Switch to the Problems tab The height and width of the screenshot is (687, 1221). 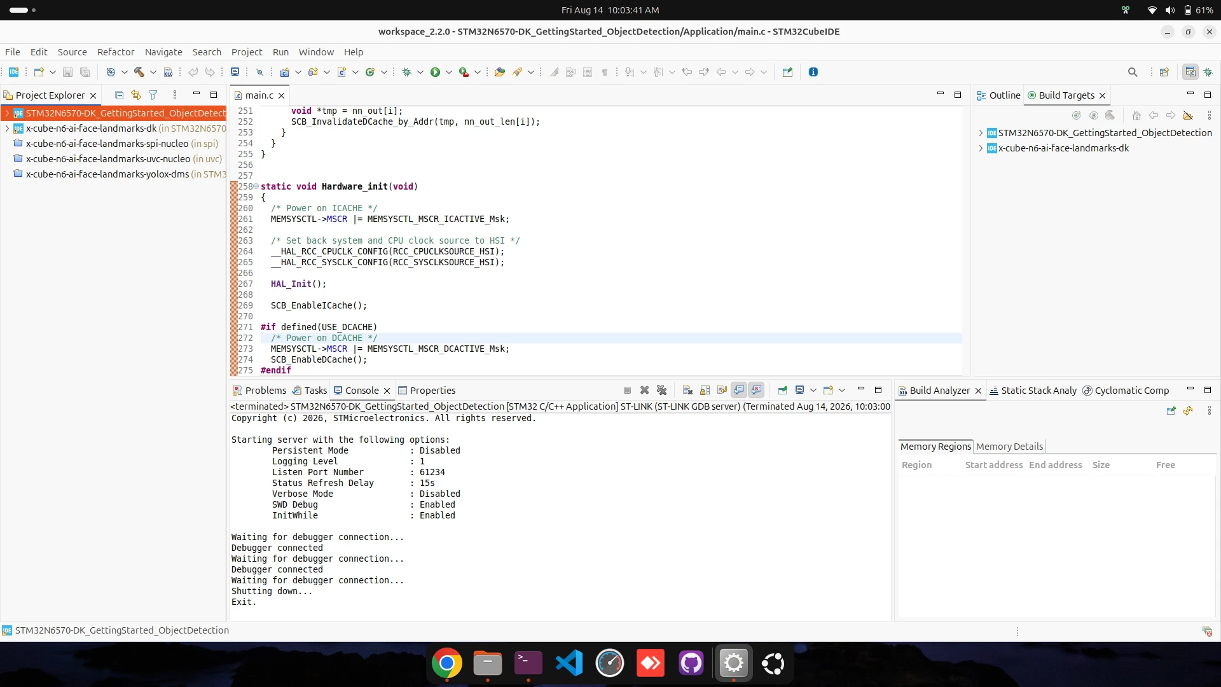[259, 391]
